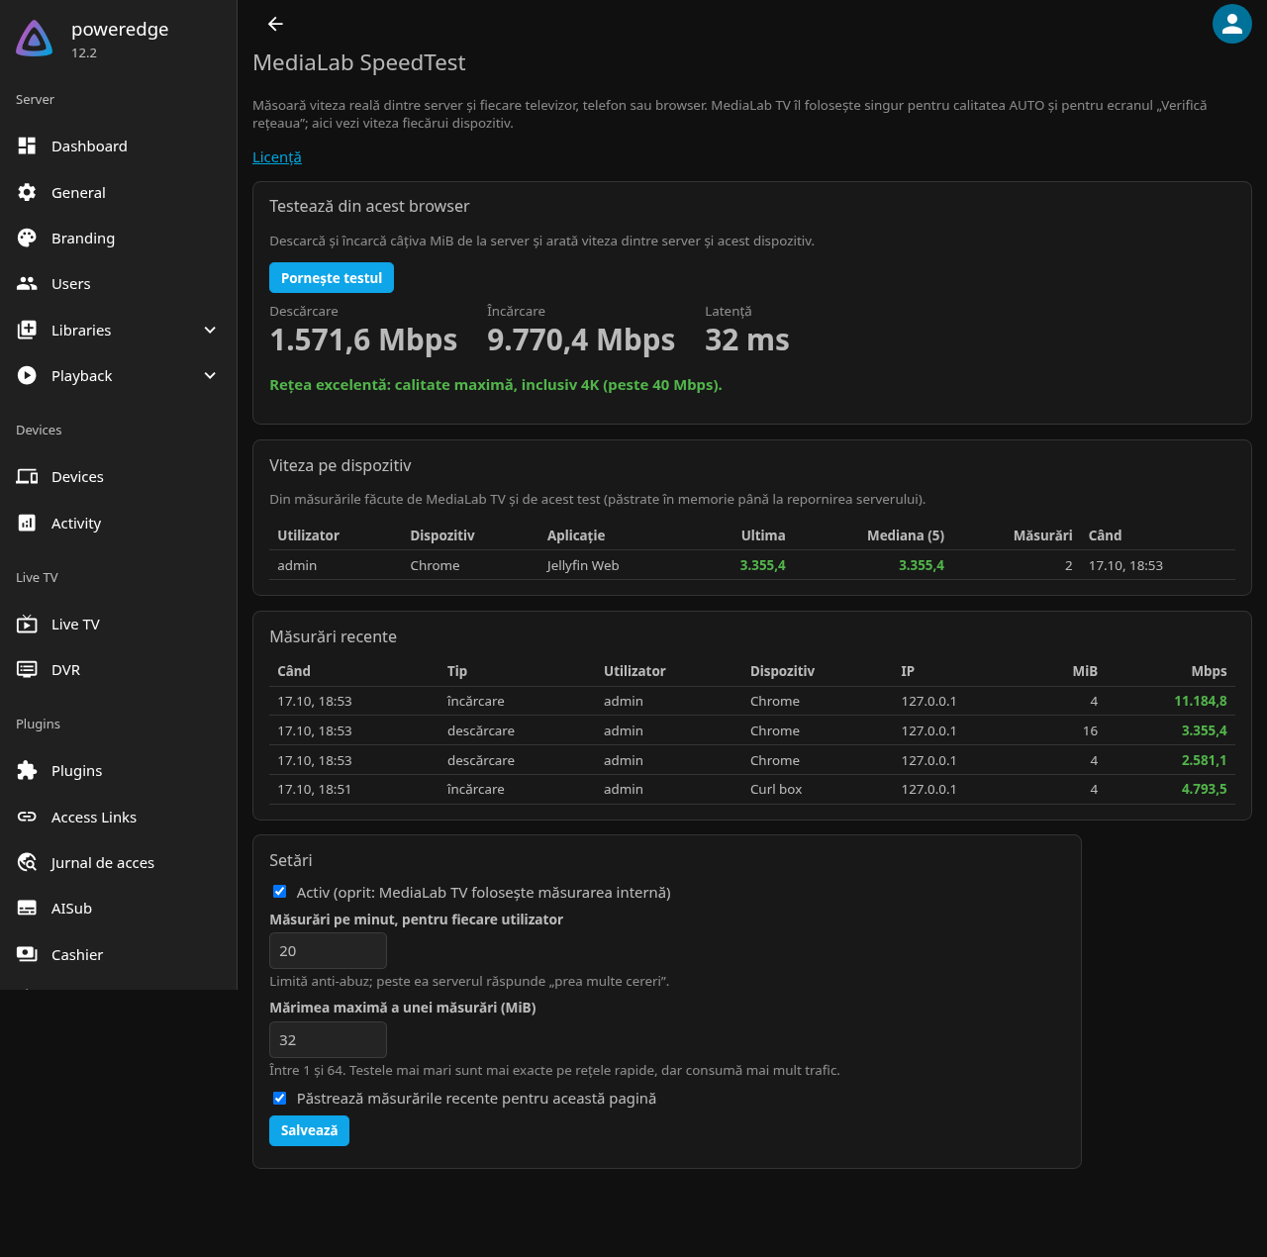
Task: Click the 17.10, 18:51 timestamp cell
Action: (315, 790)
